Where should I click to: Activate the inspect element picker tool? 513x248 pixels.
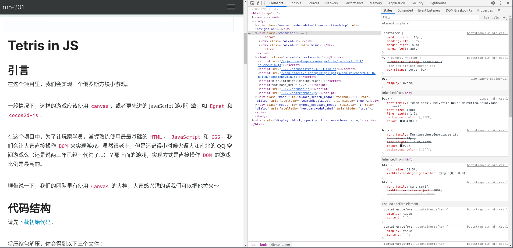[x=252, y=3]
